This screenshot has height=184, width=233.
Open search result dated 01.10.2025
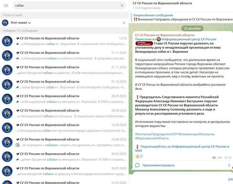click(64, 84)
